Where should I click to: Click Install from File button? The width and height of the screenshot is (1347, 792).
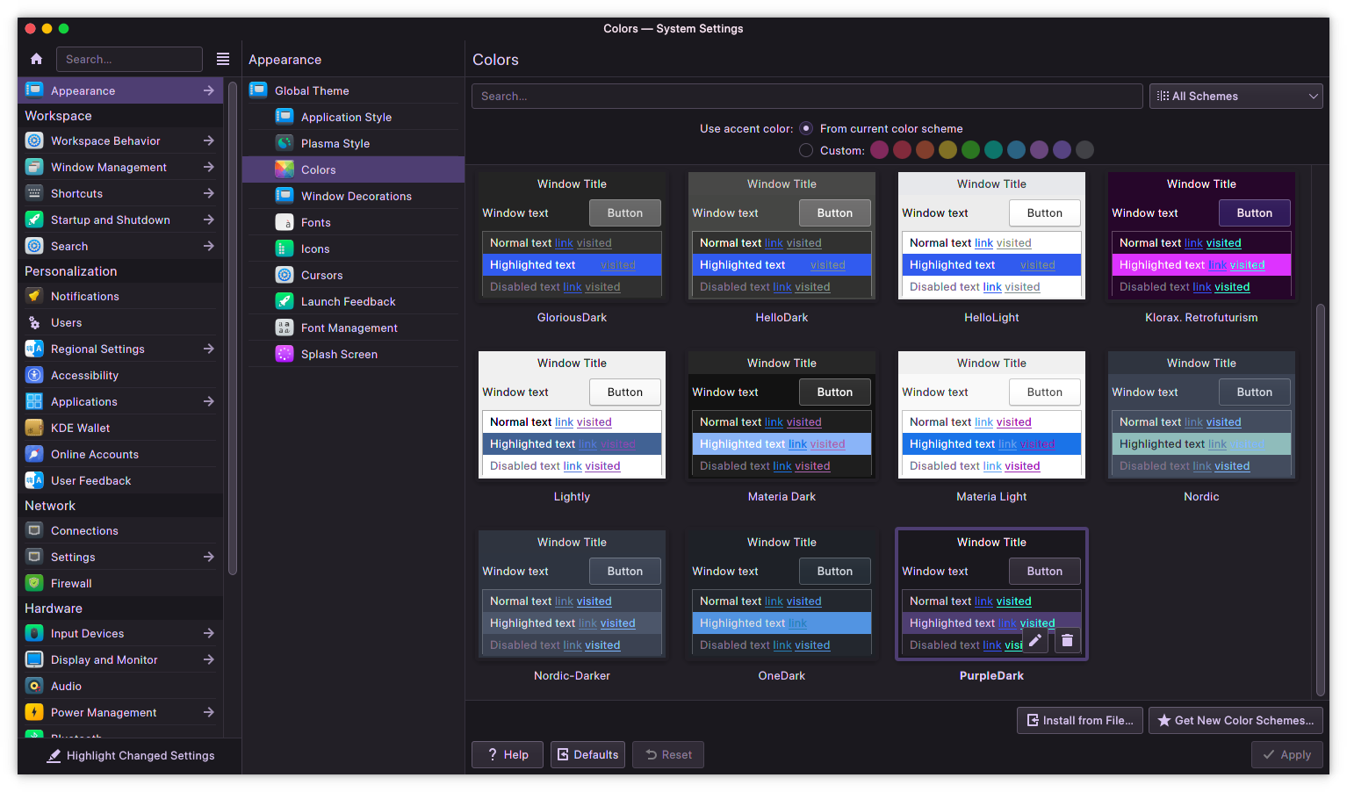[x=1080, y=720]
